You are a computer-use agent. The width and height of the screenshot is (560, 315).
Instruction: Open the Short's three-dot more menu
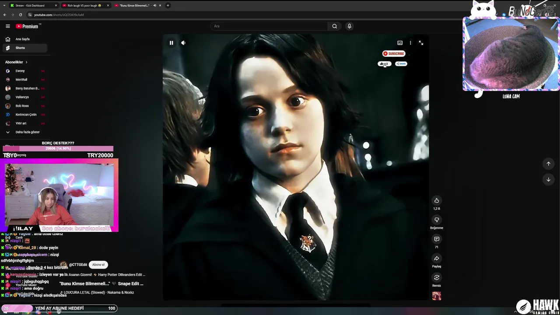(410, 43)
